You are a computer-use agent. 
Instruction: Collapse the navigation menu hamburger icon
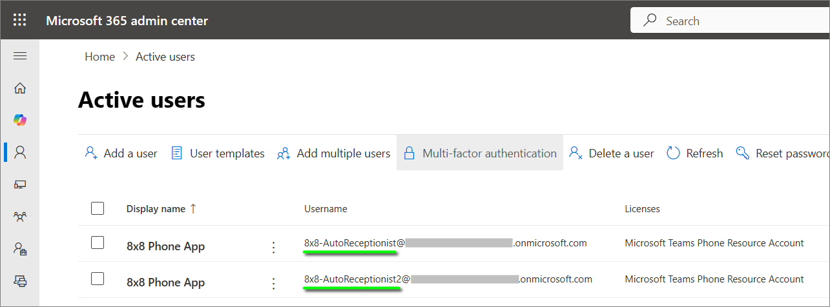[x=20, y=56]
